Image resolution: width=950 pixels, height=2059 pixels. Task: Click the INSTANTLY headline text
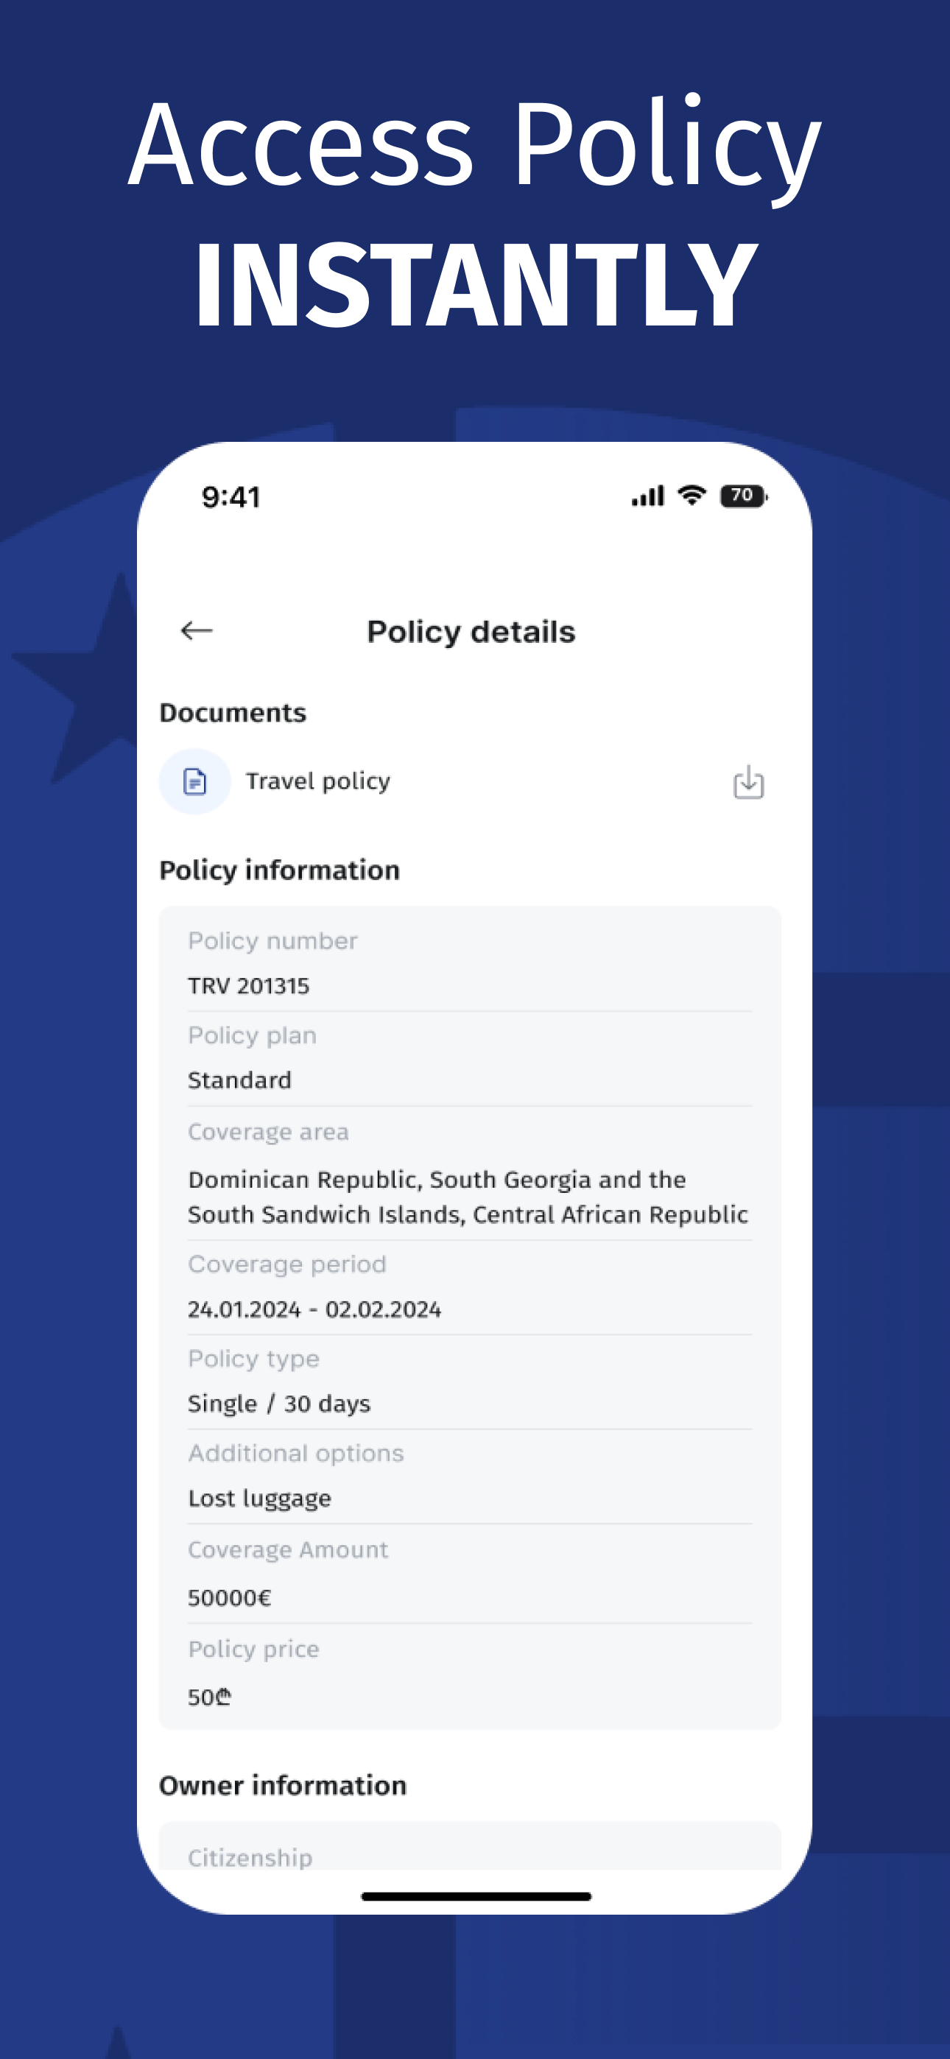tap(476, 284)
